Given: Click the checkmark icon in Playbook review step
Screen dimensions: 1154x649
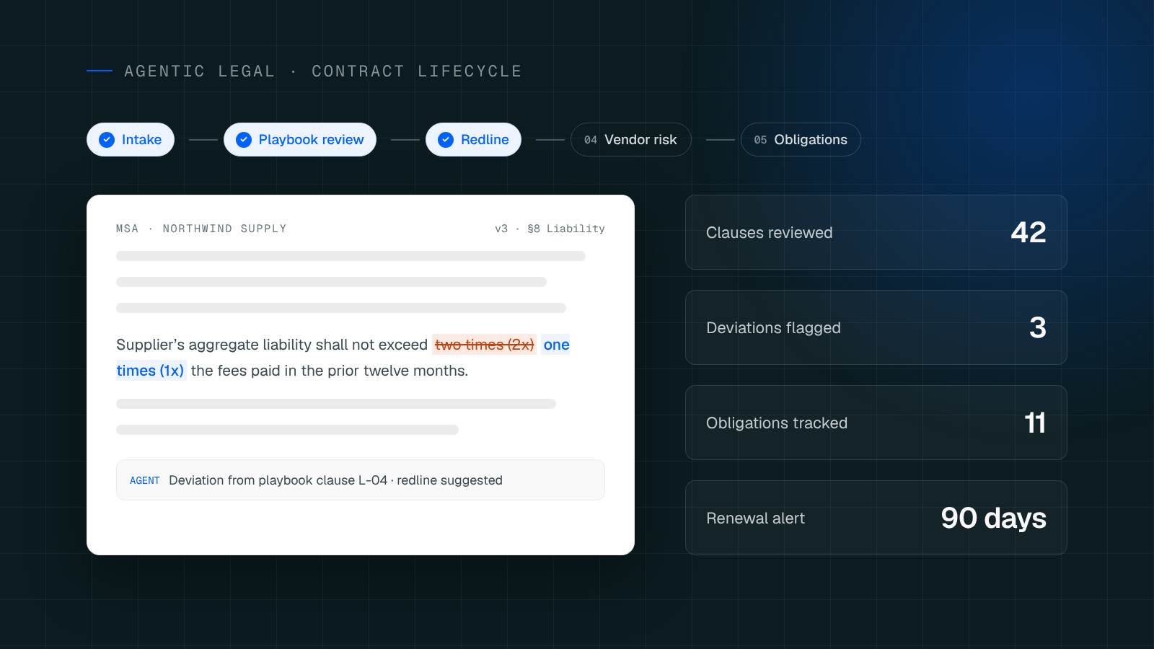Looking at the screenshot, I should click(x=244, y=140).
